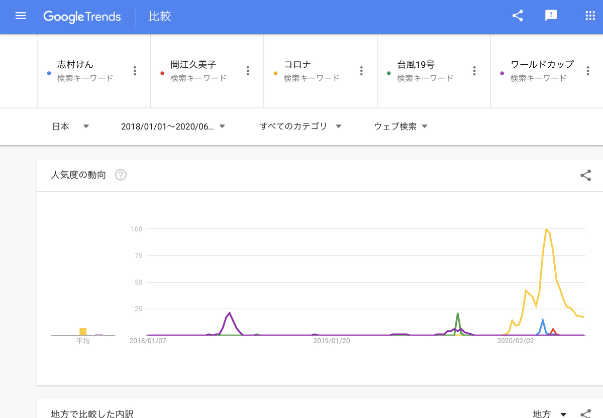This screenshot has height=418, width=603.
Task: Click the purple ワールドカップ 2018 peak
Action: 229,313
